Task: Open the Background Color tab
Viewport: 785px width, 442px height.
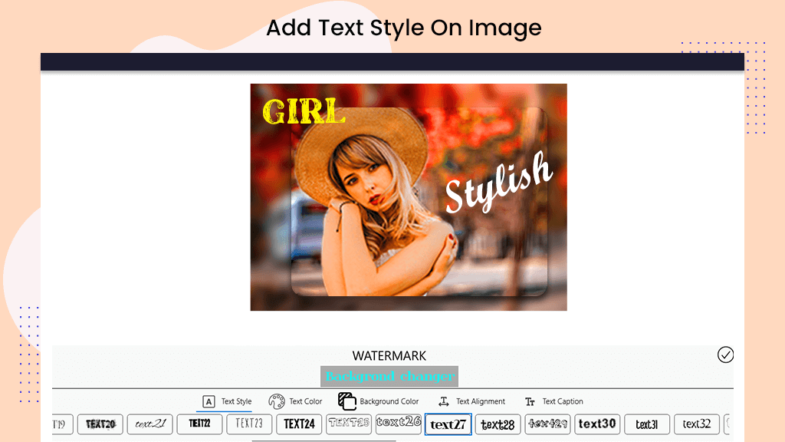Action: pyautogui.click(x=379, y=401)
